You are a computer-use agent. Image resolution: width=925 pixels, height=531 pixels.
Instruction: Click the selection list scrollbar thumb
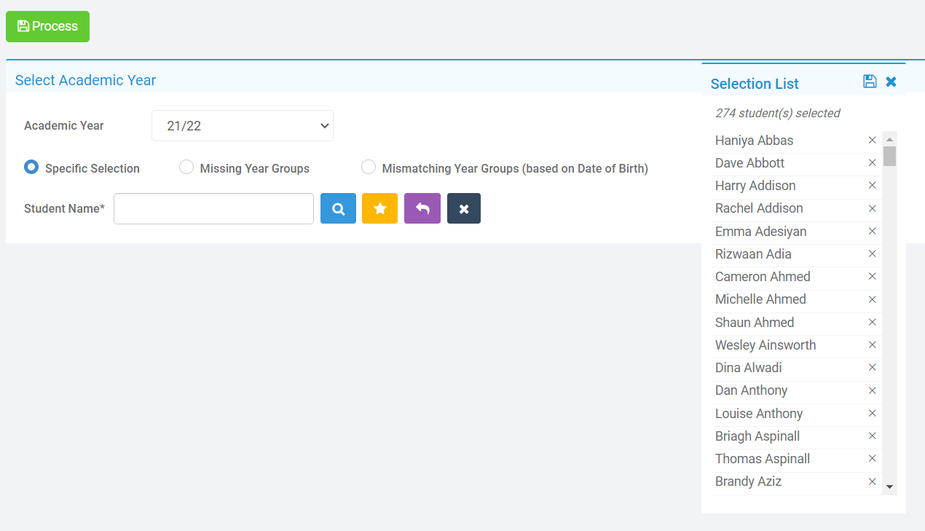point(889,156)
